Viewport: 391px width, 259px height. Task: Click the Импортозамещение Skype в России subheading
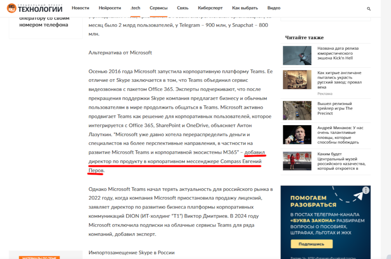[131, 252]
